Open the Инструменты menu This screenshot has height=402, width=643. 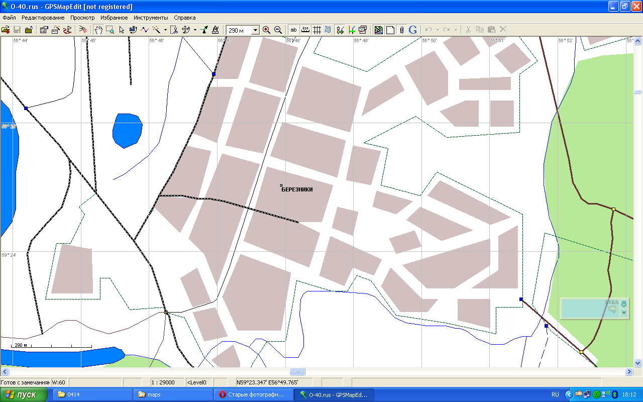[151, 18]
